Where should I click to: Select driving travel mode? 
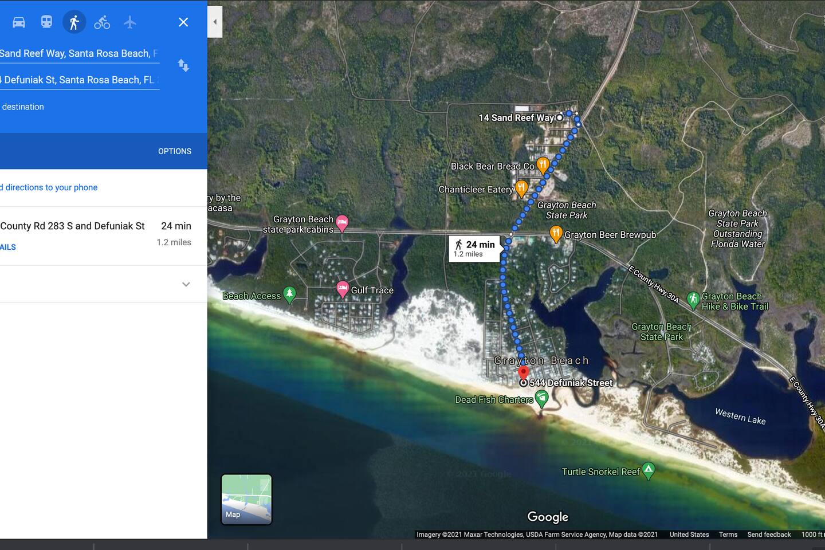(x=19, y=22)
